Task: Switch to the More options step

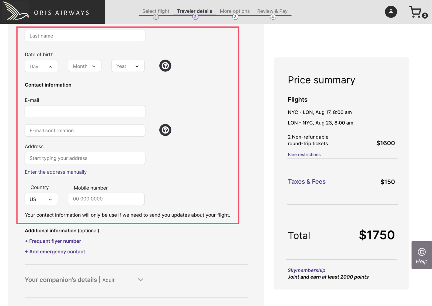Action: click(x=235, y=11)
